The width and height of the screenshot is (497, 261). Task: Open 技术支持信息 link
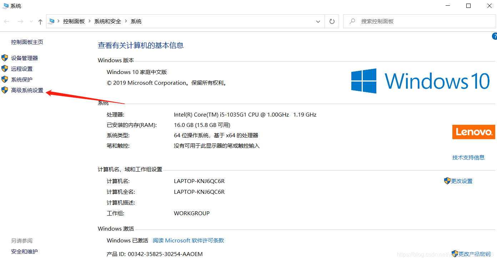pos(468,157)
